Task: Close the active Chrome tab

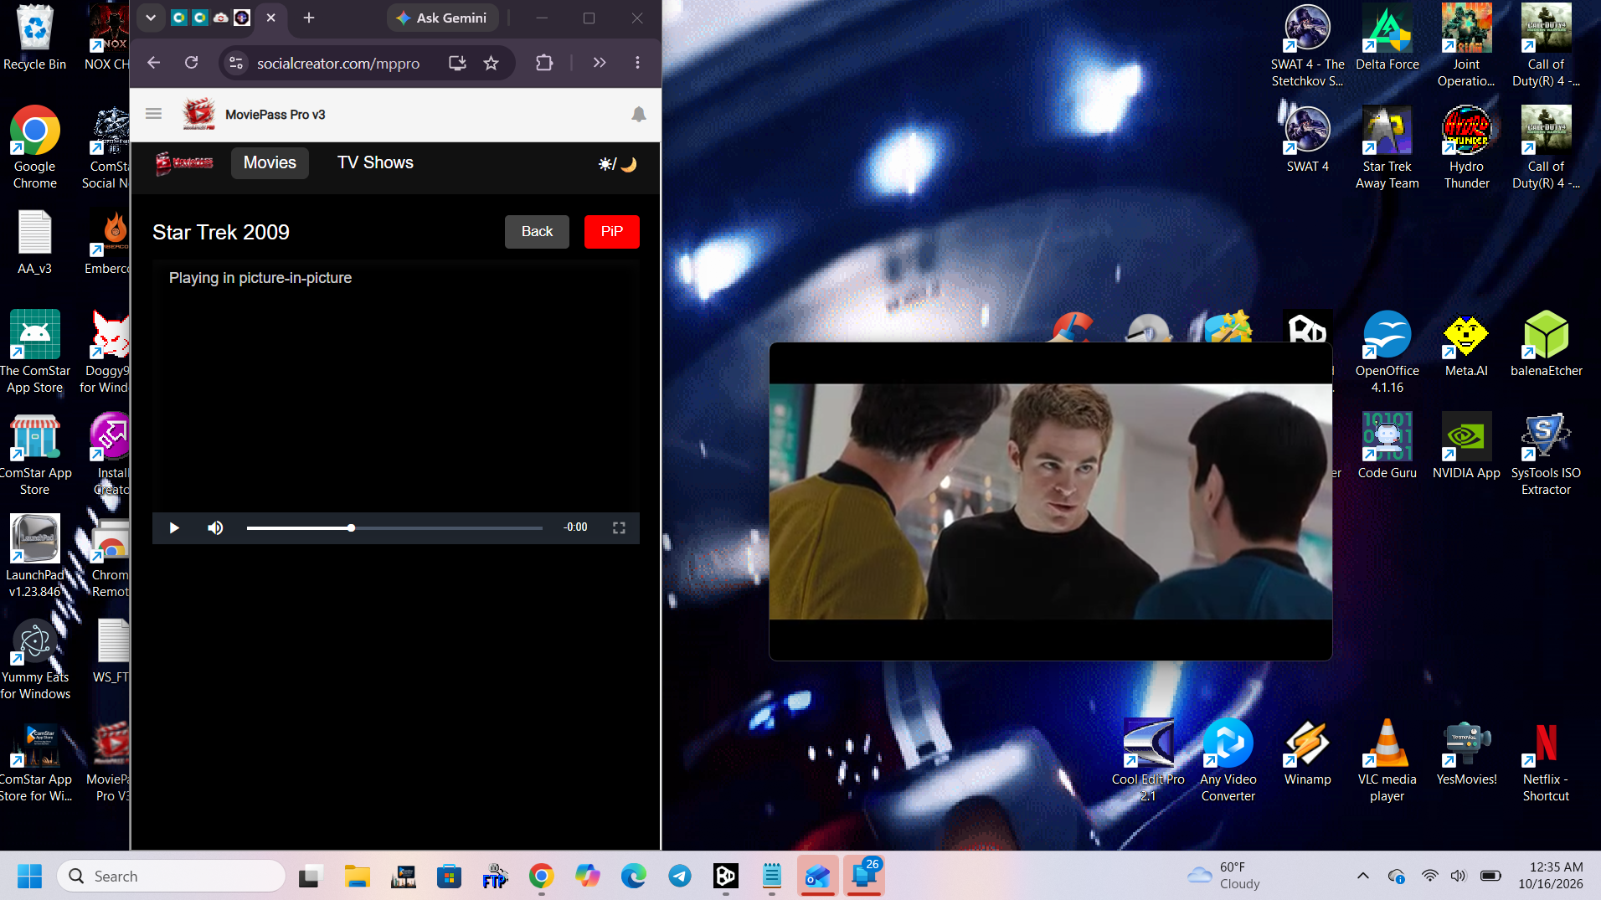Action: (x=270, y=18)
